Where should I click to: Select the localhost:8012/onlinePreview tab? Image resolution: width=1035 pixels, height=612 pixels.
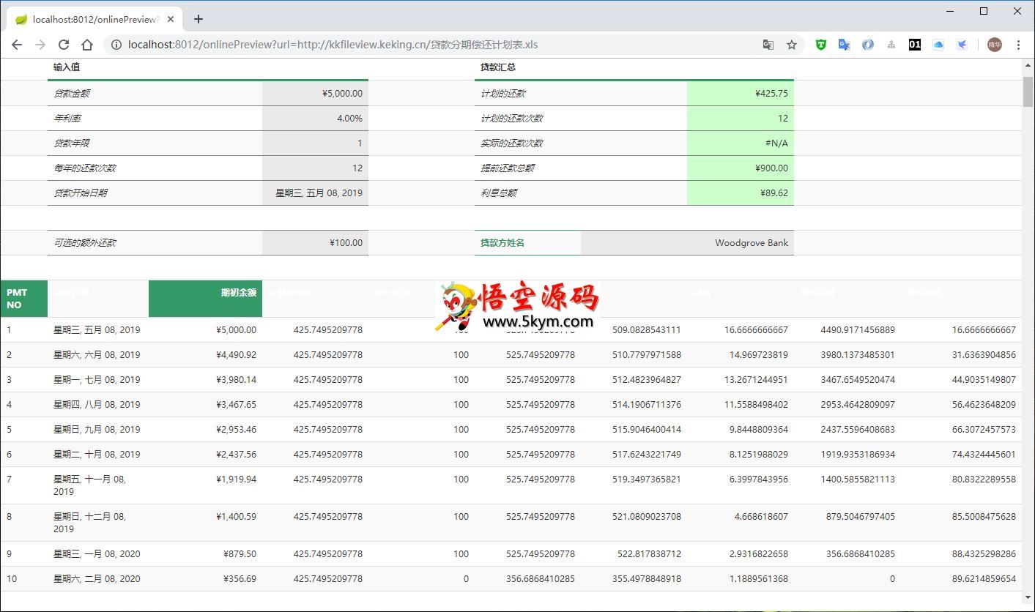pos(95,19)
